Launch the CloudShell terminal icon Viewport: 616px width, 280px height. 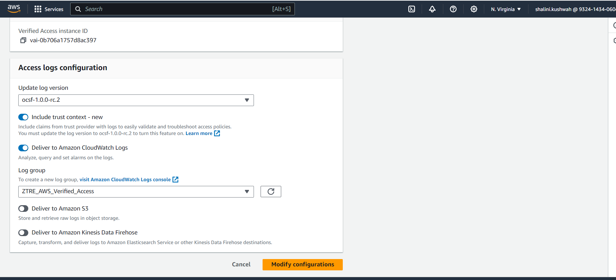[x=412, y=9]
